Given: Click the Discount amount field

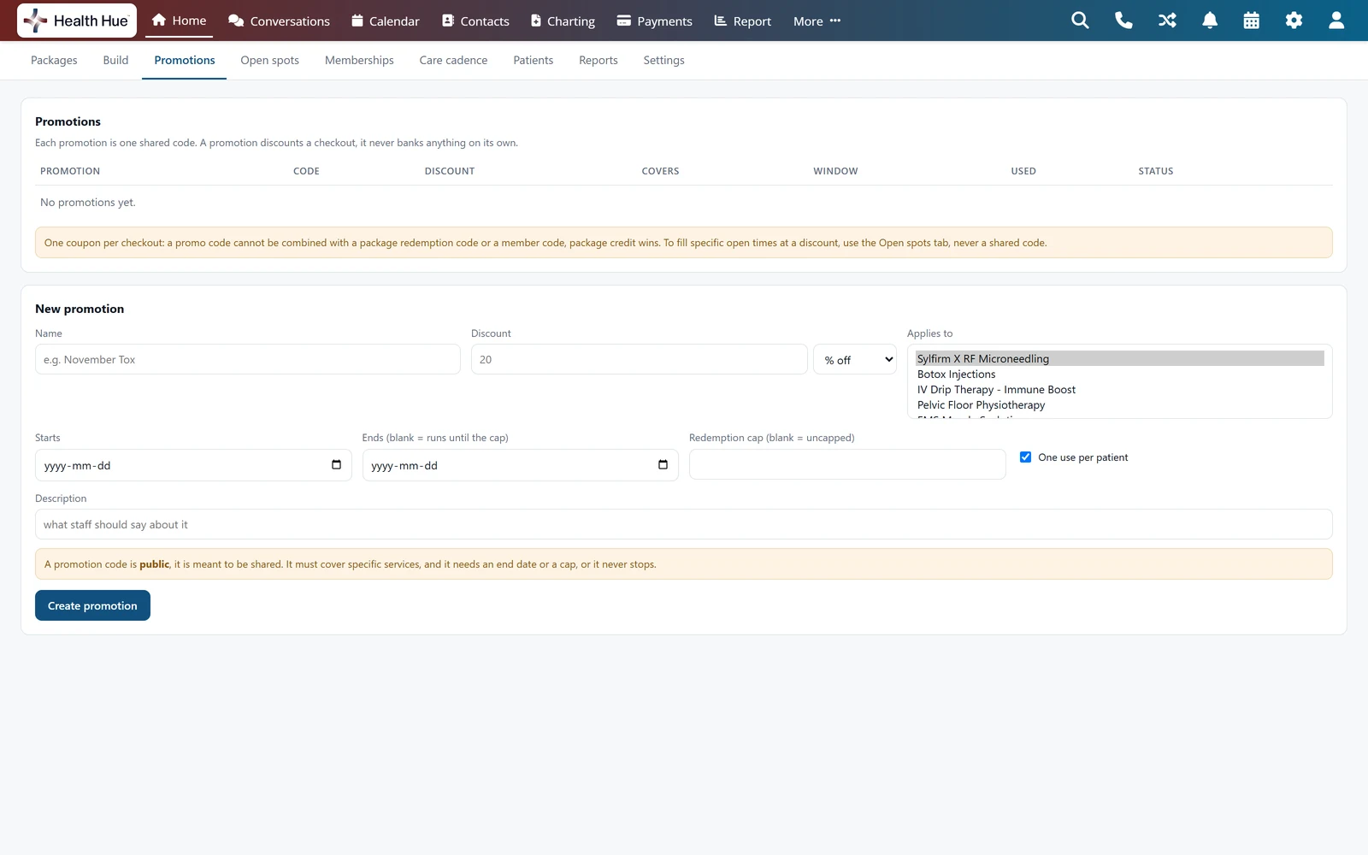Looking at the screenshot, I should [x=640, y=359].
